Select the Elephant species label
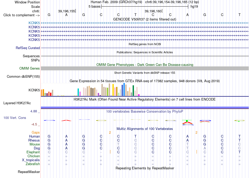 pyautogui.click(x=33, y=152)
